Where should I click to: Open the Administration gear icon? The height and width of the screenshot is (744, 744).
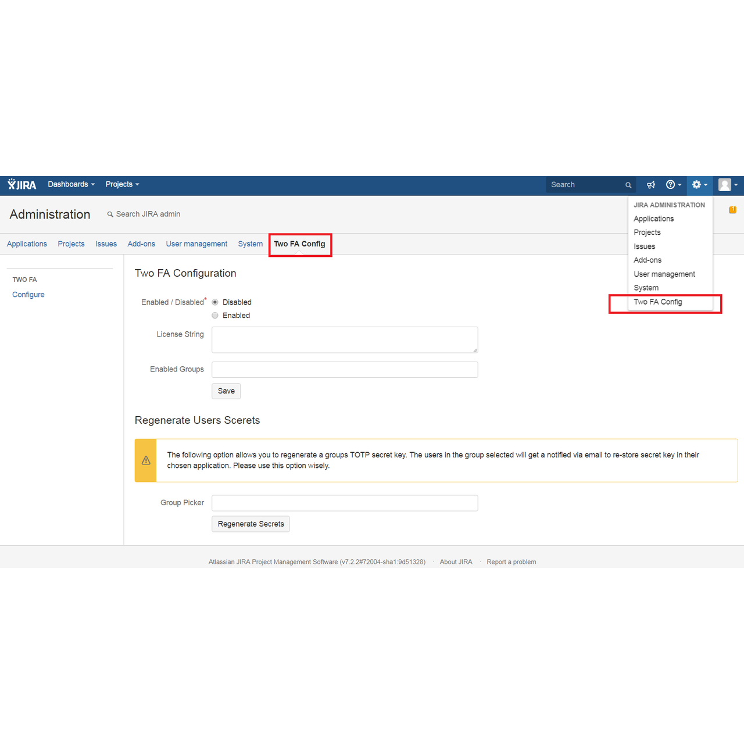pos(696,185)
